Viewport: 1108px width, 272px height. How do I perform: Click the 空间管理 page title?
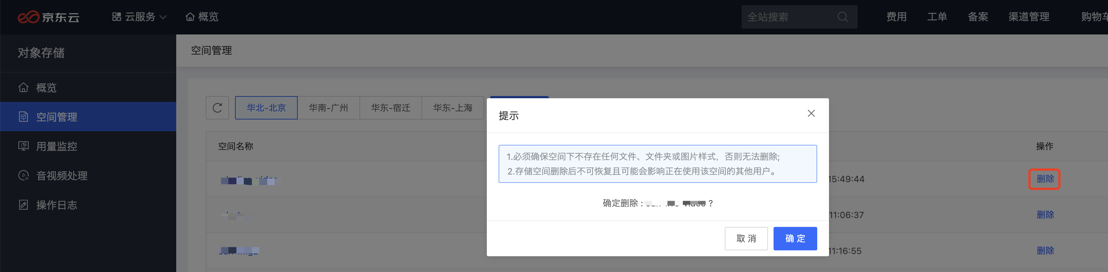(x=211, y=50)
